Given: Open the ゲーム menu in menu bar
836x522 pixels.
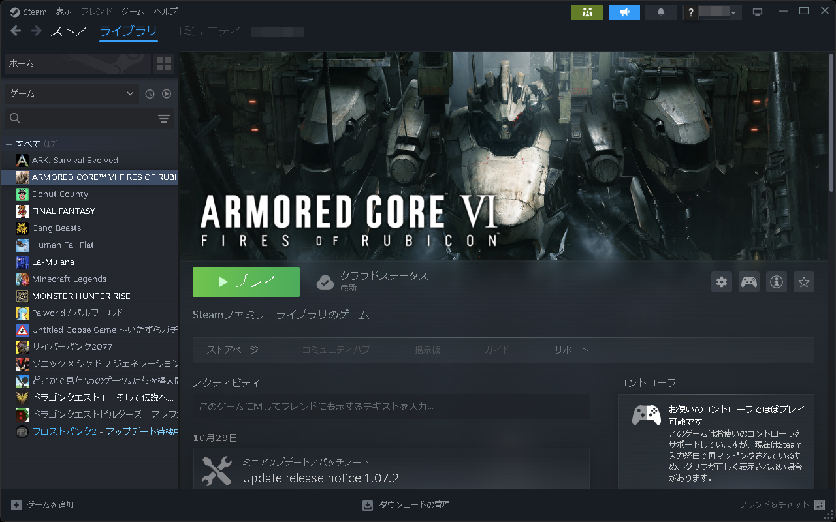Looking at the screenshot, I should tap(133, 12).
